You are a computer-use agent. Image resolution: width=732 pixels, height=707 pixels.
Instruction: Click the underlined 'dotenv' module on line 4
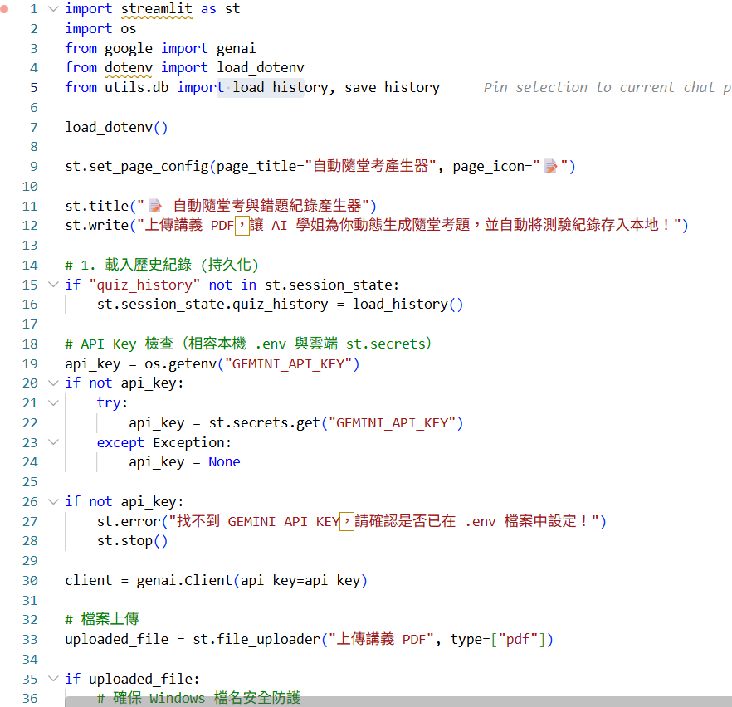(x=129, y=68)
